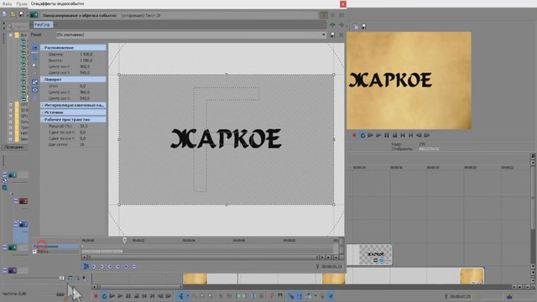The width and height of the screenshot is (537, 302).
Task: Select the Расположение keyframe row
Action: [55, 246]
